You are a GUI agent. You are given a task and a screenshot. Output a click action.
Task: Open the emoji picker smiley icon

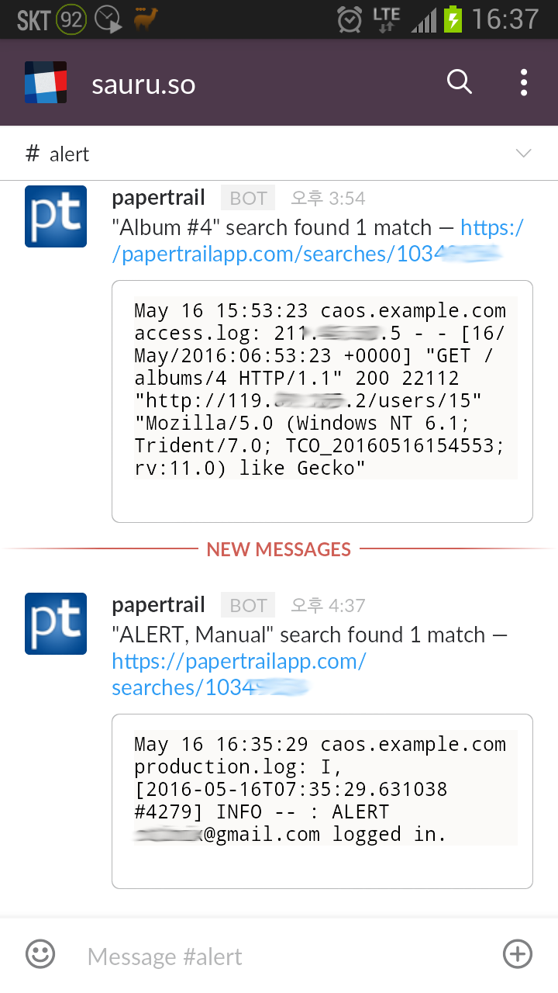pos(40,954)
